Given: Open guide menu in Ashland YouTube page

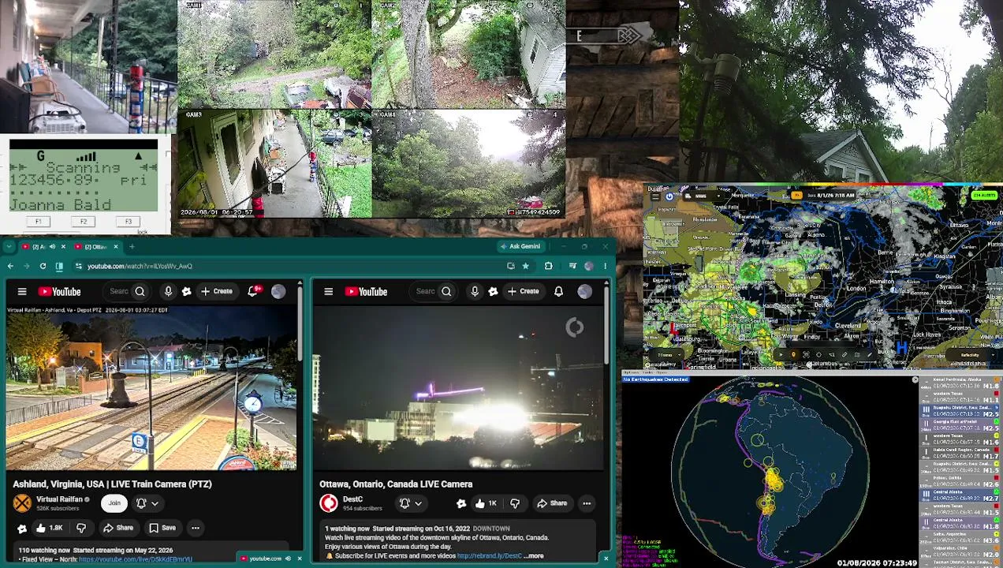Looking at the screenshot, I should 22,292.
